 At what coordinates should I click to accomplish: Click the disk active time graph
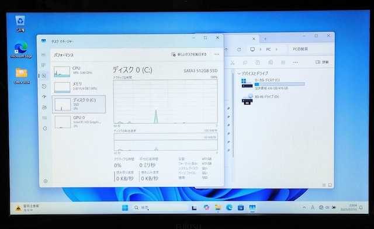point(165,102)
